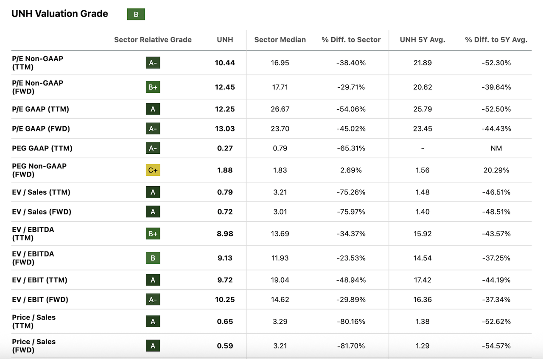Click the -54.57% five-year difference cell

(496, 346)
